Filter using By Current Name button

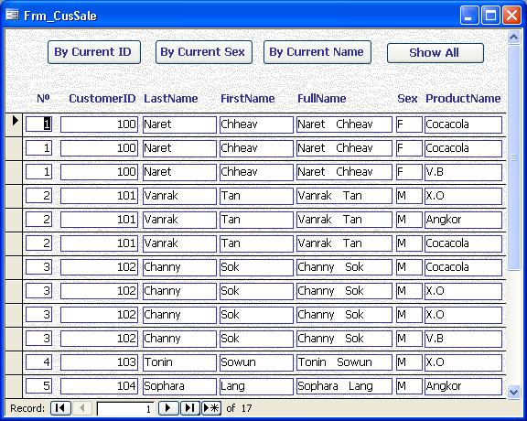click(x=317, y=52)
